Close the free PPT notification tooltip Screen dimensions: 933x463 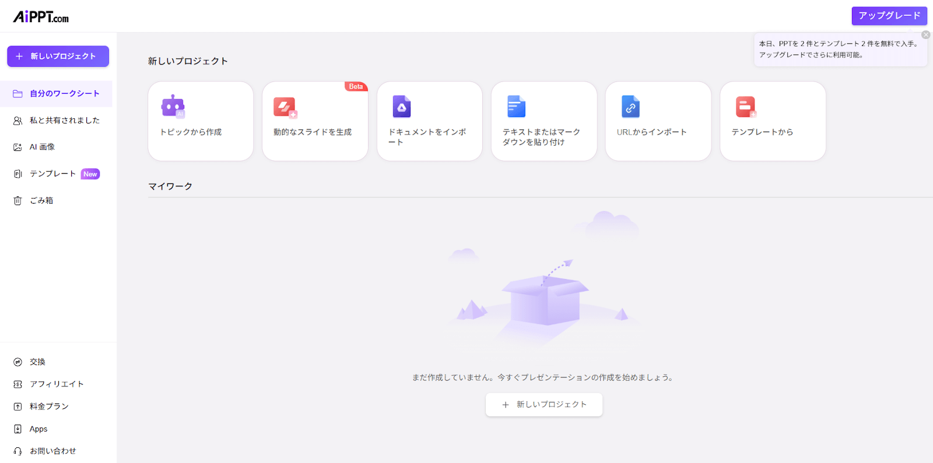click(x=925, y=35)
